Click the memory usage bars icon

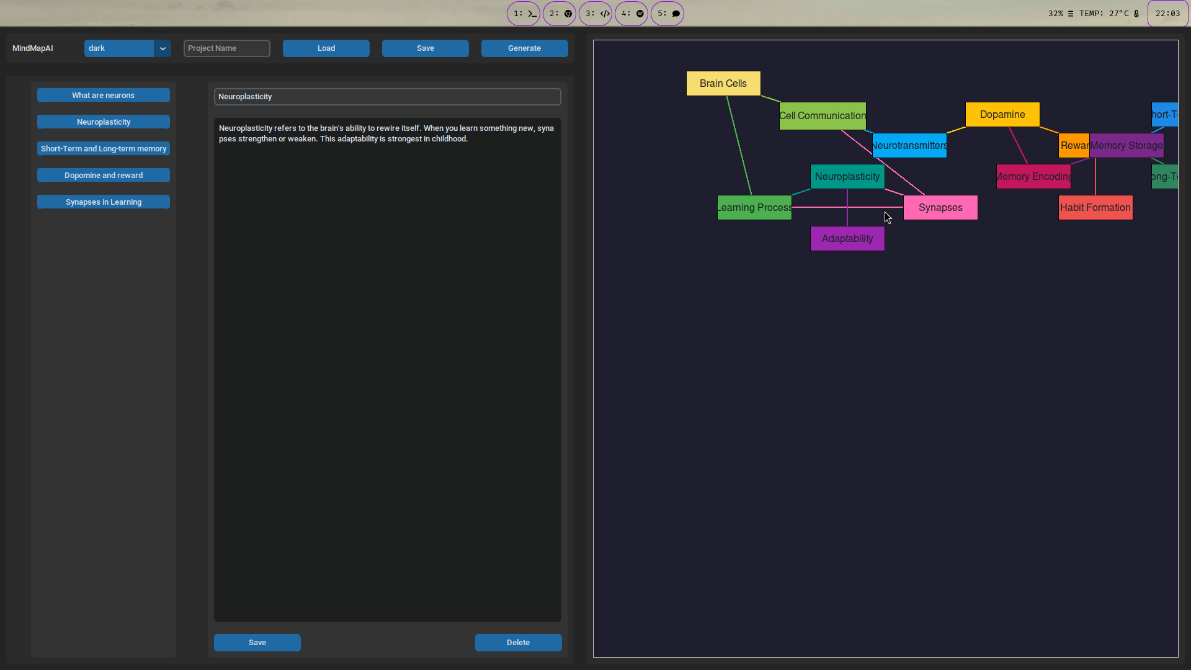coord(1071,14)
